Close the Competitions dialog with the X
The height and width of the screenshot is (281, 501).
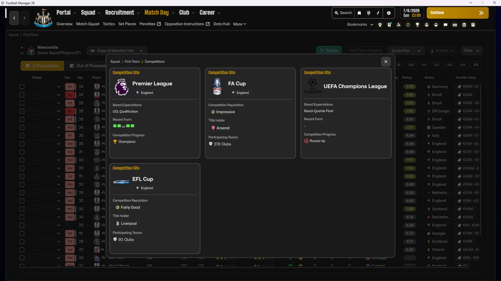point(386,62)
